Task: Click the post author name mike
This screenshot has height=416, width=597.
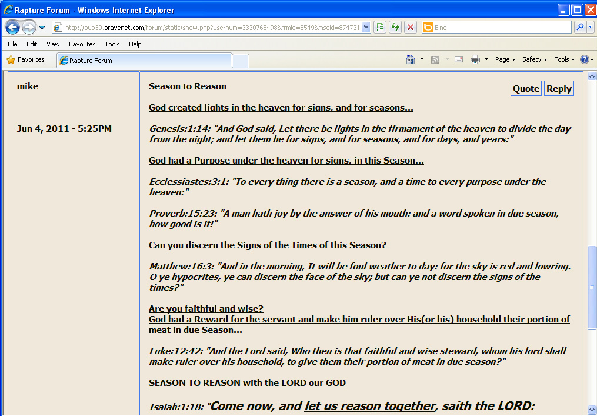Action: [28, 86]
